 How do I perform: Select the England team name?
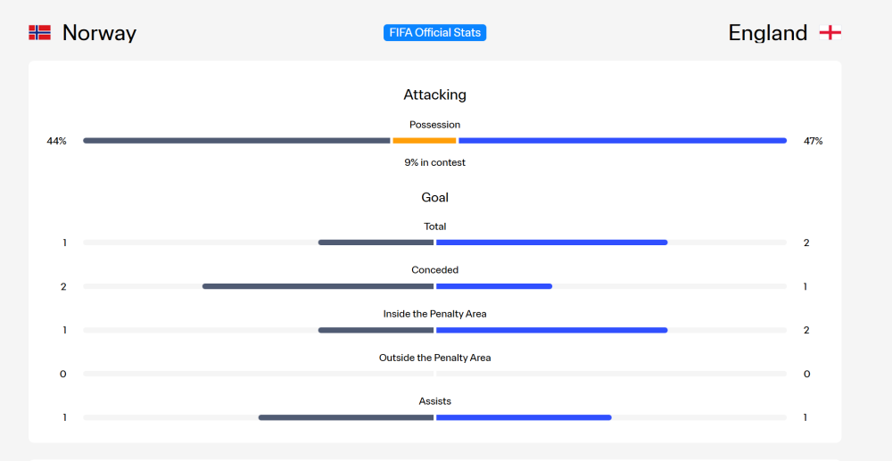(767, 33)
